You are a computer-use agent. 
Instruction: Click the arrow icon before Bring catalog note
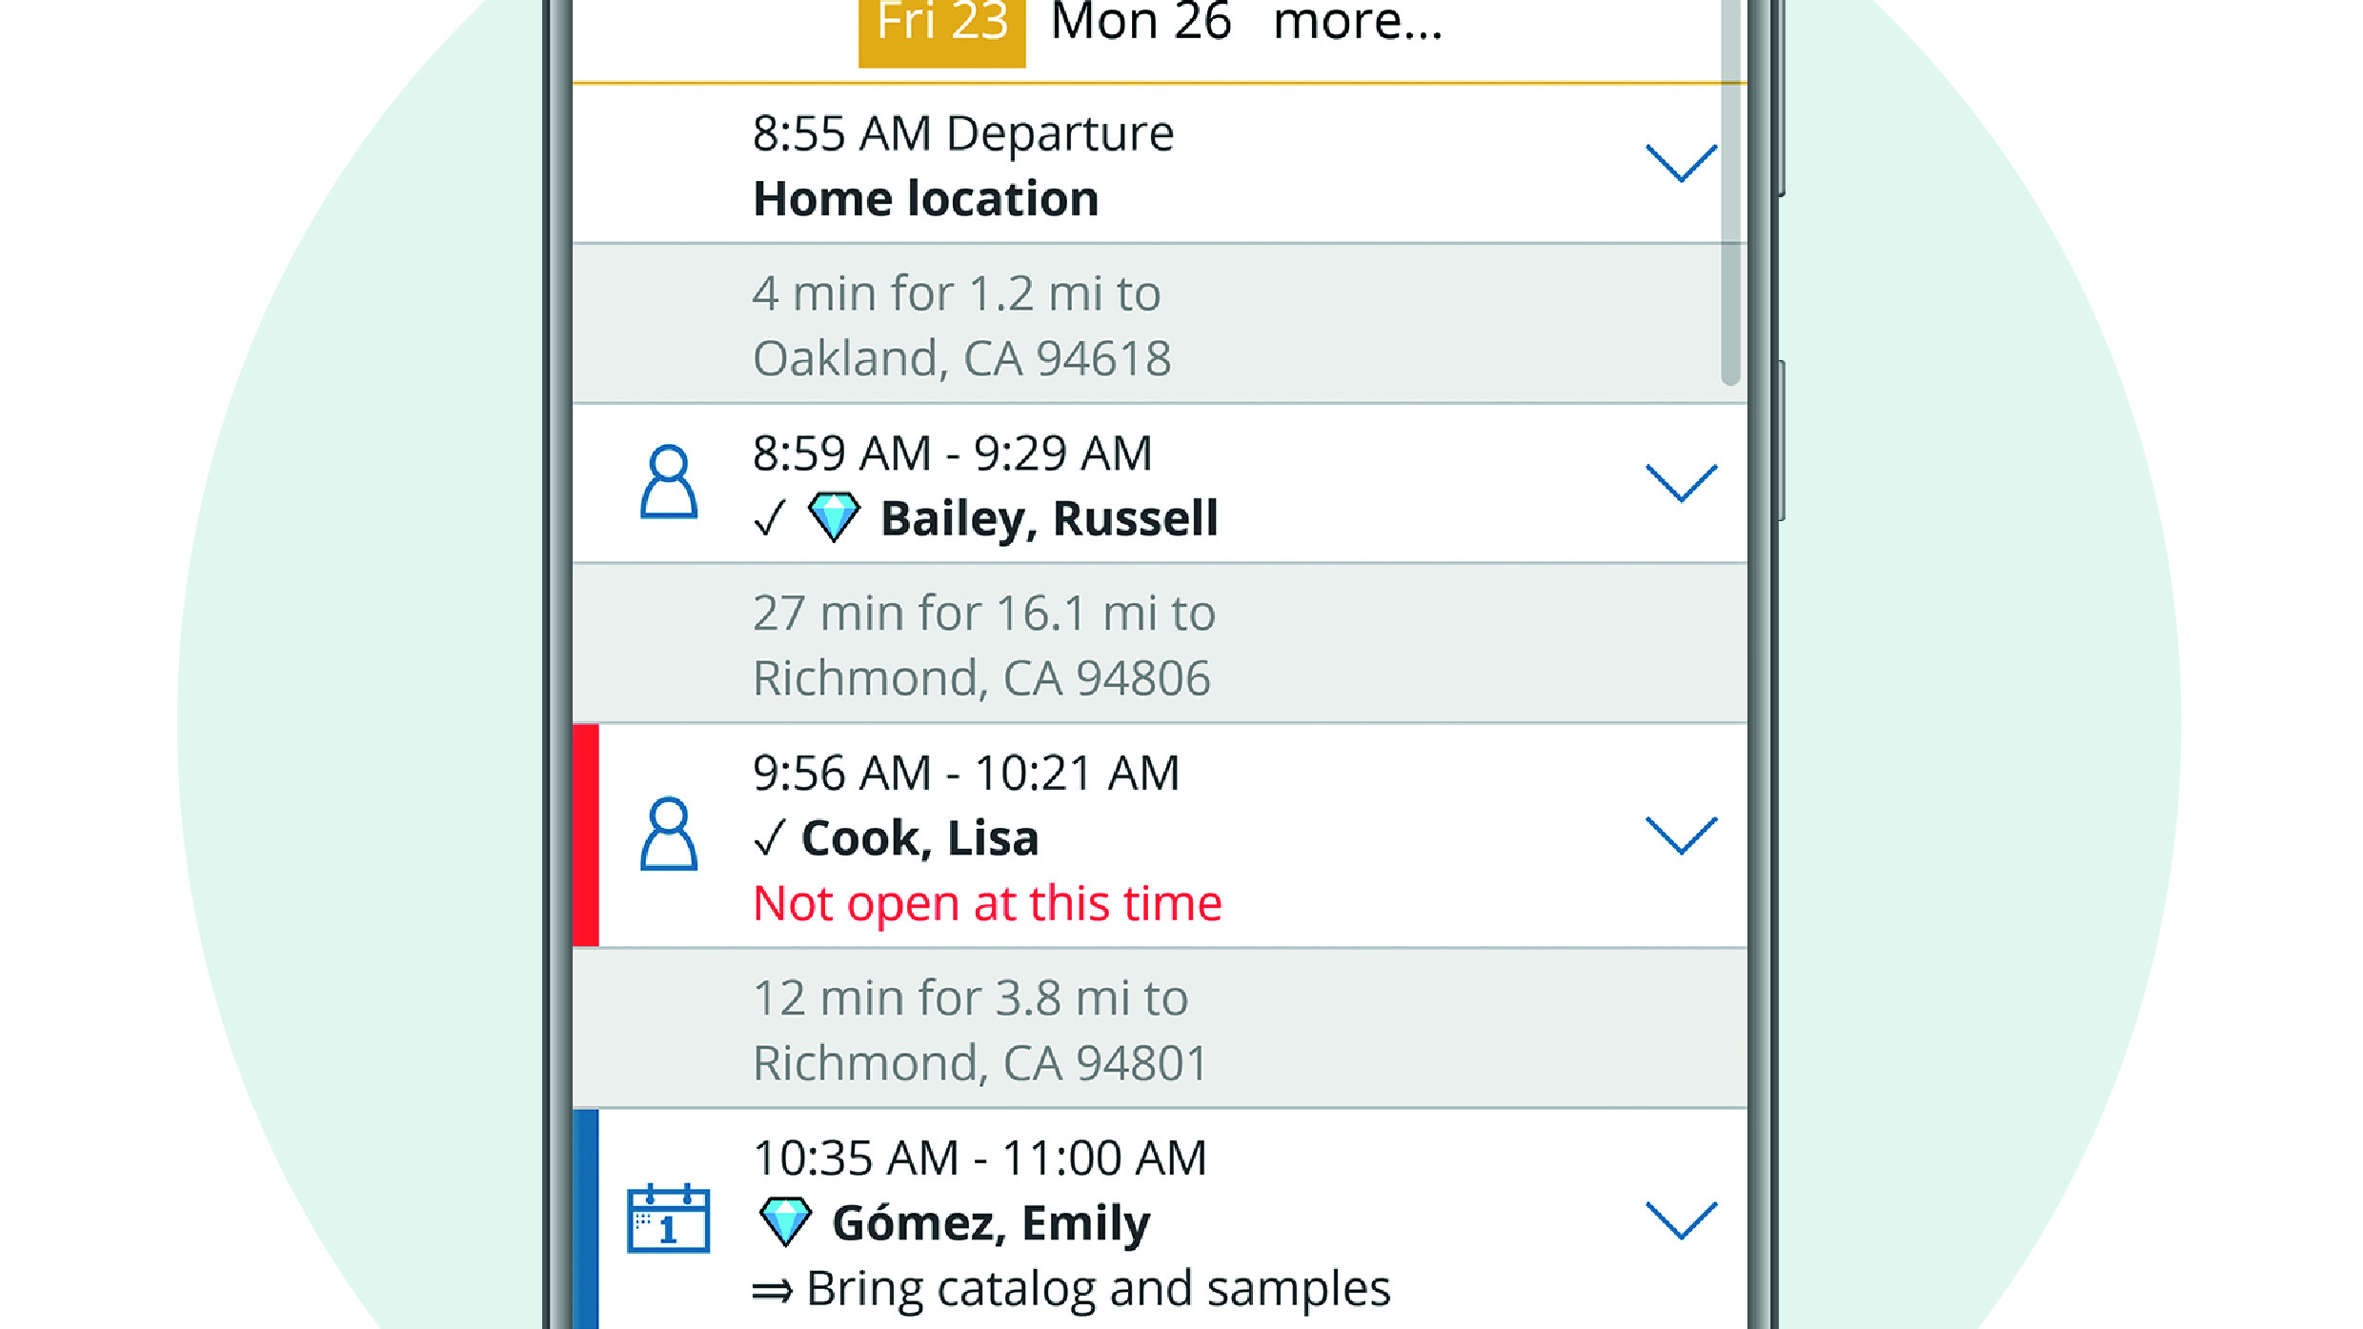pyautogui.click(x=772, y=1291)
